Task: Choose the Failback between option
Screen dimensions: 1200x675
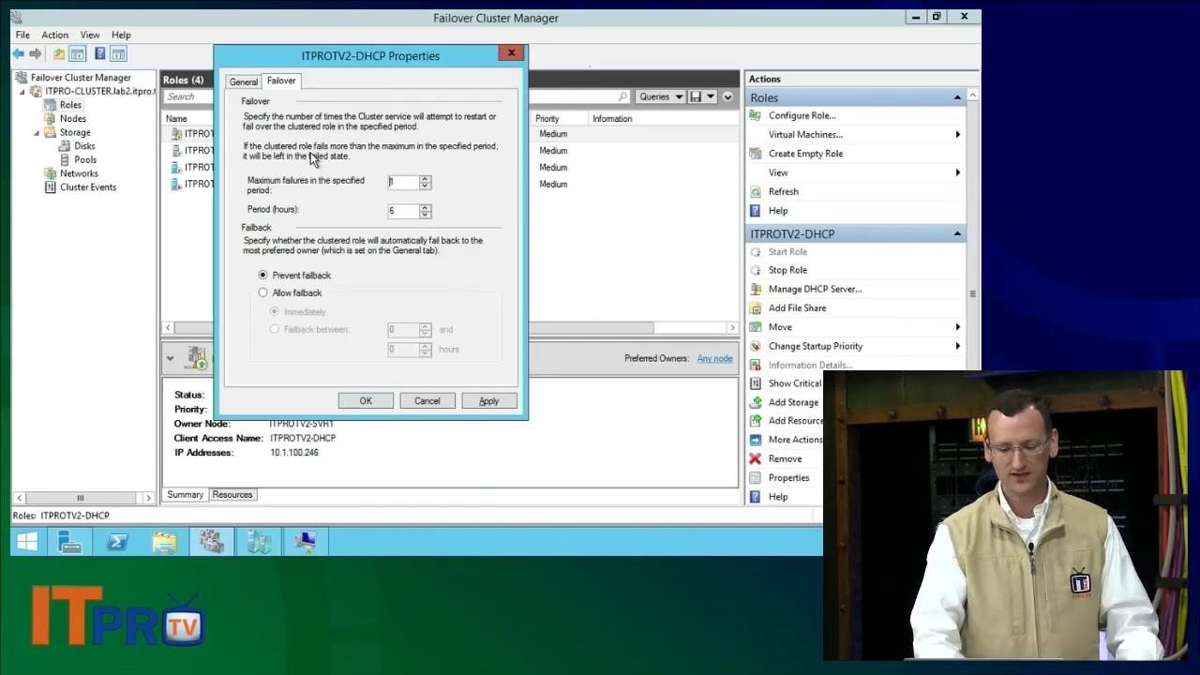Action: [274, 329]
